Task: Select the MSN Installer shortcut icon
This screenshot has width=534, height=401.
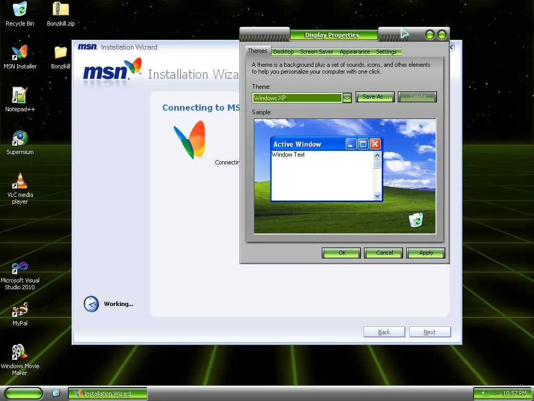Action: coord(20,57)
